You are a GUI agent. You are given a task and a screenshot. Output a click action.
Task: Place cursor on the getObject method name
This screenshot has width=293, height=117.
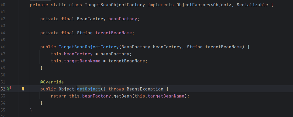click(89, 89)
